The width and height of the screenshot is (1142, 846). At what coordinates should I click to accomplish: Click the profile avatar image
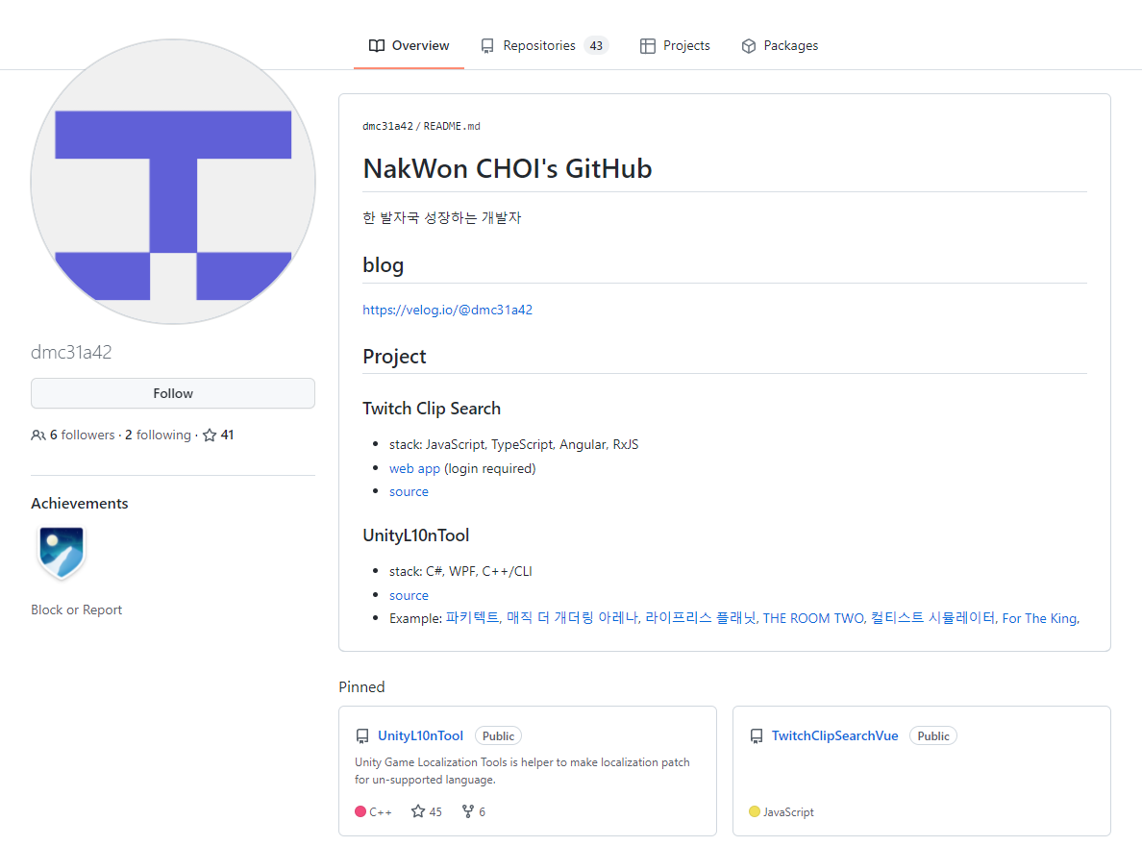pyautogui.click(x=172, y=181)
